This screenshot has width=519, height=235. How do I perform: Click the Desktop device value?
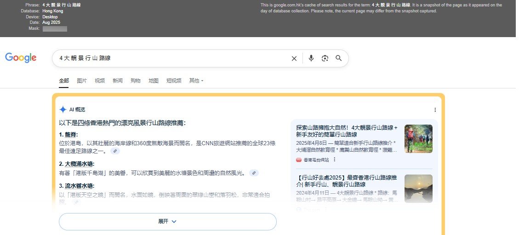click(x=50, y=17)
